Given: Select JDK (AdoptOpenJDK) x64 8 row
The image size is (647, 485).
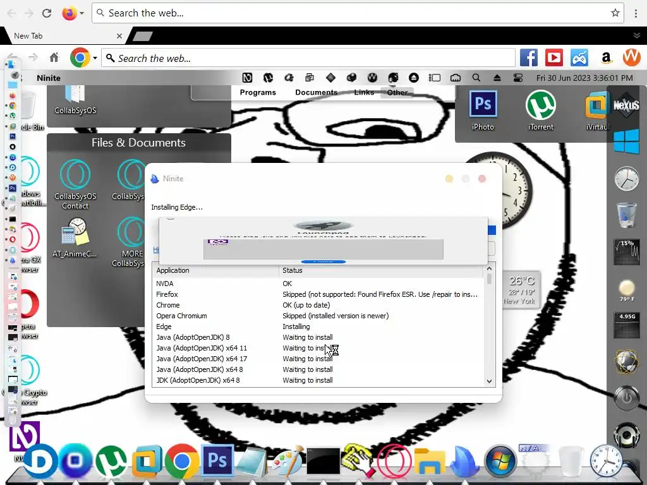Looking at the screenshot, I should click(x=318, y=380).
